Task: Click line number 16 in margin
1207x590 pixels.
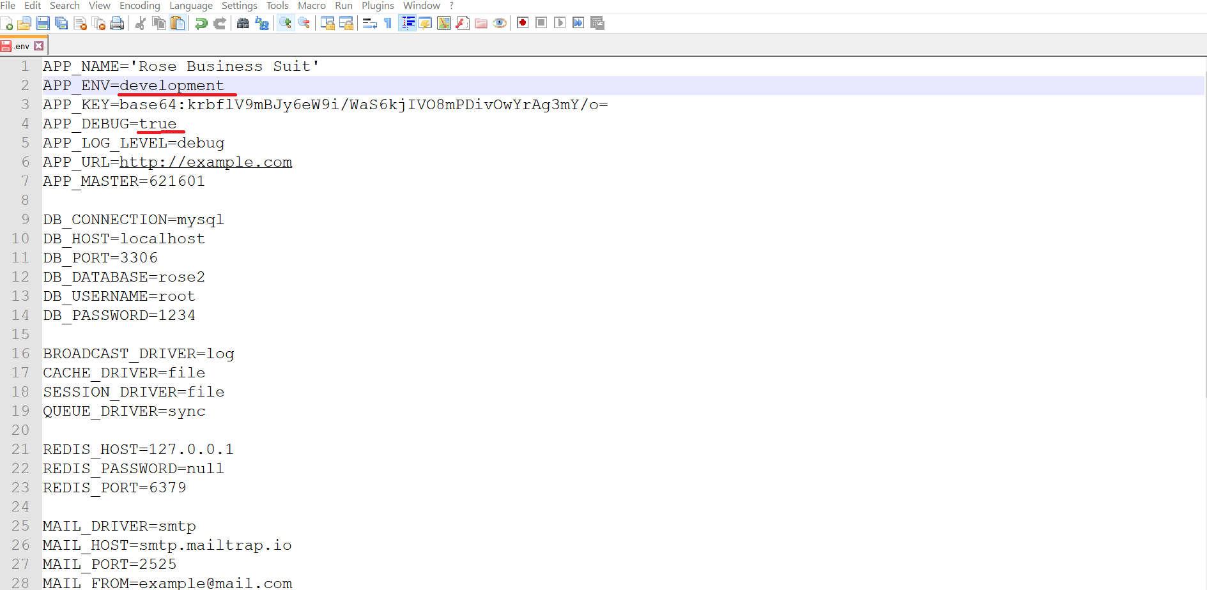Action: (x=20, y=354)
